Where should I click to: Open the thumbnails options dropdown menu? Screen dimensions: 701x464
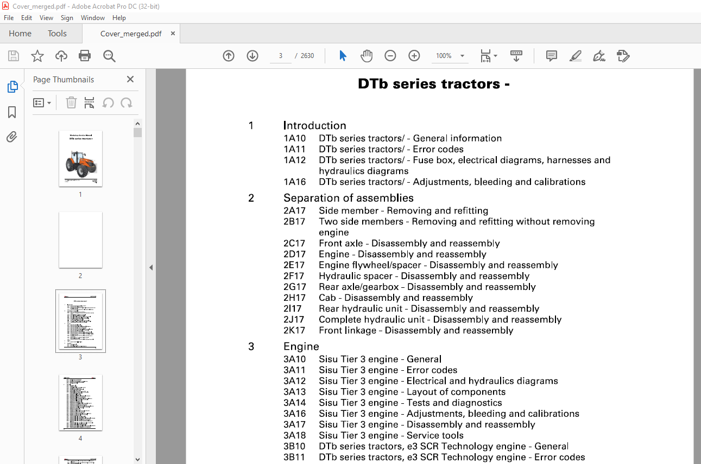(42, 102)
